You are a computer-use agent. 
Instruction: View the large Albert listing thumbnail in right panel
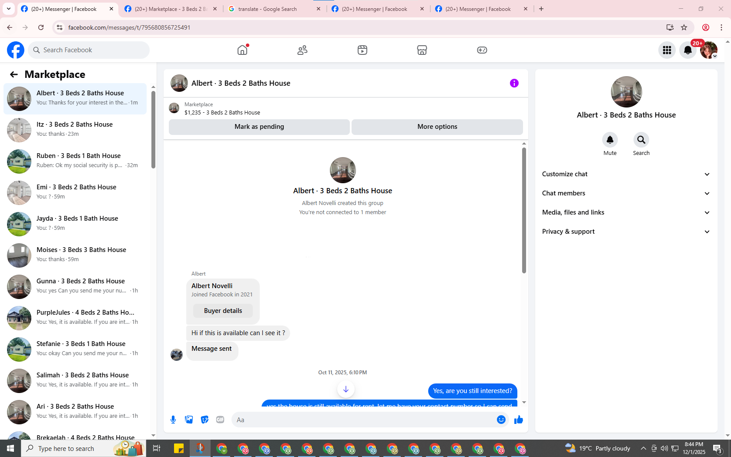click(627, 92)
